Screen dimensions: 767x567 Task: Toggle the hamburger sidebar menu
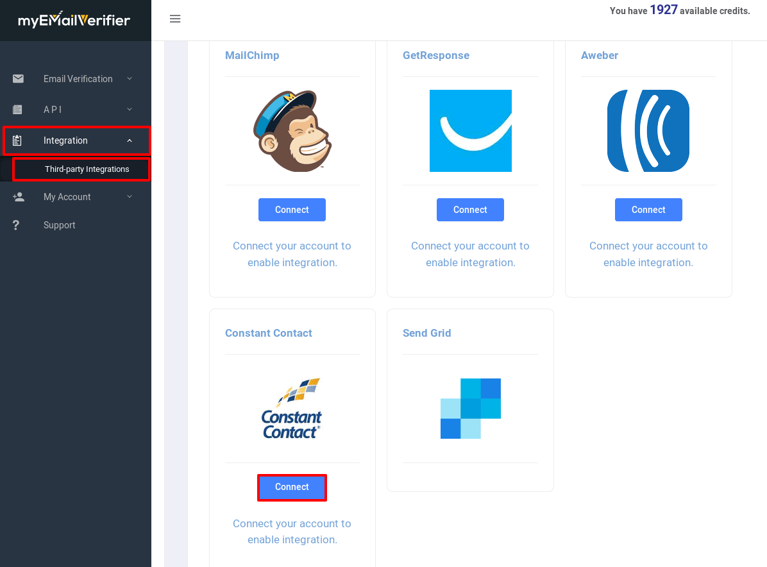[175, 19]
